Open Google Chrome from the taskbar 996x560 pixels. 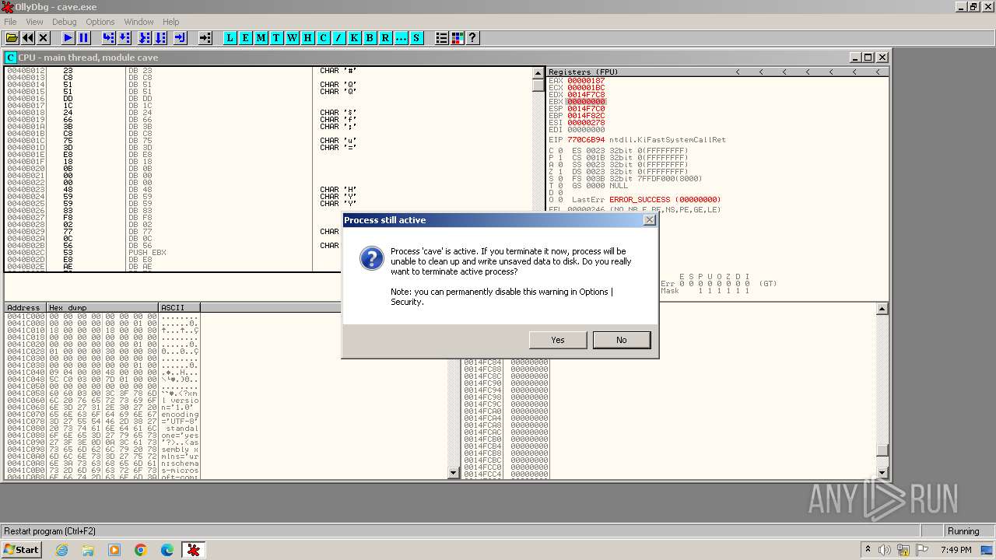click(141, 550)
